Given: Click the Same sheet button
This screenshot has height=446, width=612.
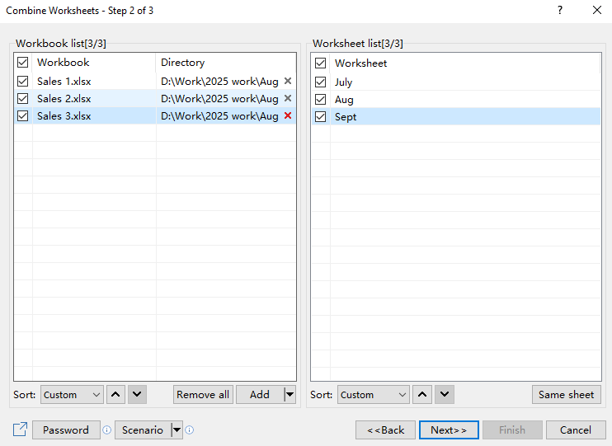Looking at the screenshot, I should [567, 395].
